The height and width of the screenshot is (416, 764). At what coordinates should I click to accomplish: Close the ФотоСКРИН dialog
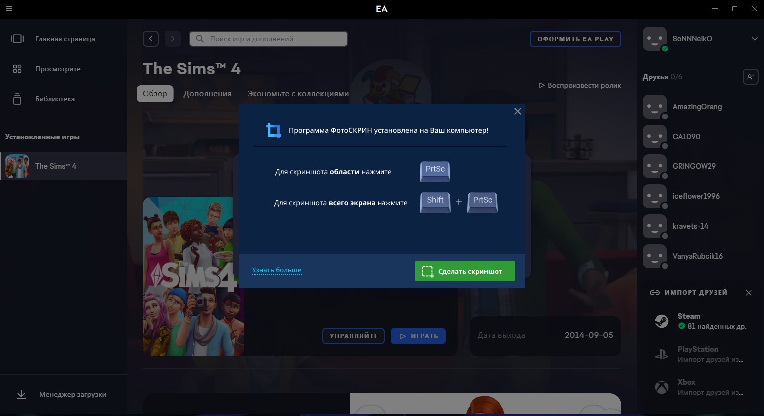(x=518, y=111)
